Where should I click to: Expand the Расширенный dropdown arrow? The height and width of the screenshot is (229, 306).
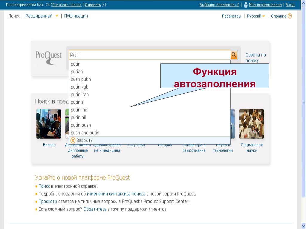click(x=57, y=16)
